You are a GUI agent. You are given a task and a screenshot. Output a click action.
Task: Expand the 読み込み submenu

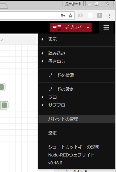point(77,53)
